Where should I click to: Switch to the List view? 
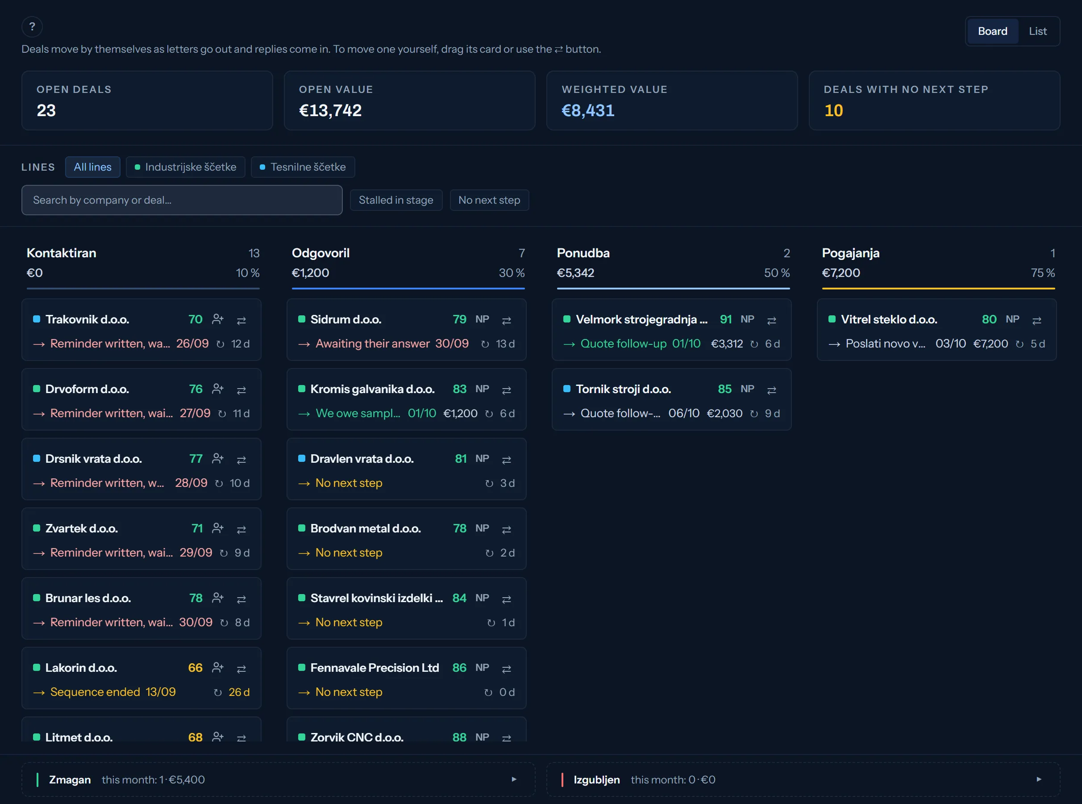pyautogui.click(x=1037, y=31)
